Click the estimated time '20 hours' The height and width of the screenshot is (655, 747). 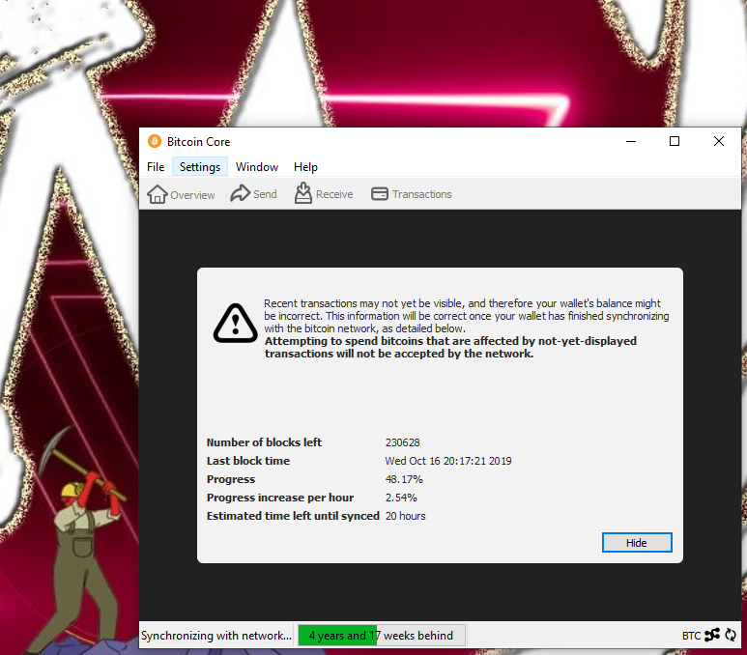(406, 516)
